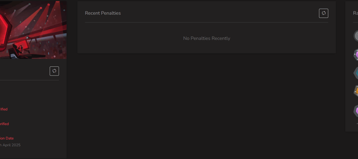The height and width of the screenshot is (159, 358).
Task: Open the red arena banner image
Action: [x=33, y=30]
